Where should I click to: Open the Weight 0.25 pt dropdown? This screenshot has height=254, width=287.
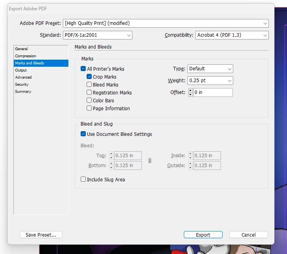[210, 81]
